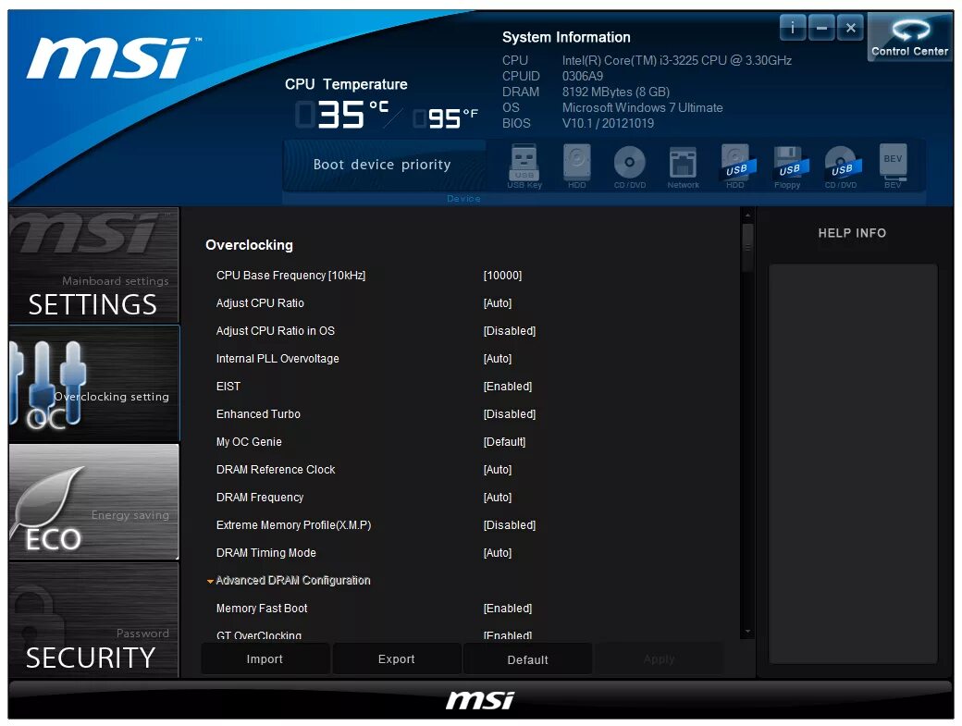
Task: Change DRAM Reference Clock [Auto] value
Action: (x=498, y=470)
